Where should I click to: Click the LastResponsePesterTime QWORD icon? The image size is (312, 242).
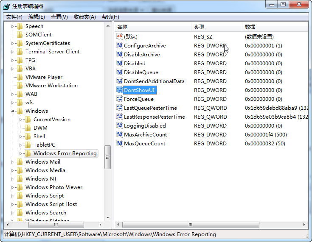pos(119,117)
